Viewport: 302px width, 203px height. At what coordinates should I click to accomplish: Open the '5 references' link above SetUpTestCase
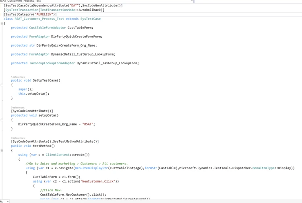(18, 77)
